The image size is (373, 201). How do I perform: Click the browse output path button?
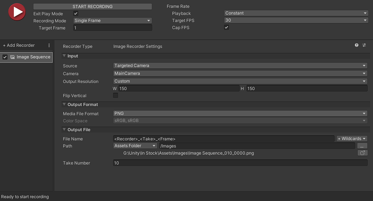(362, 146)
